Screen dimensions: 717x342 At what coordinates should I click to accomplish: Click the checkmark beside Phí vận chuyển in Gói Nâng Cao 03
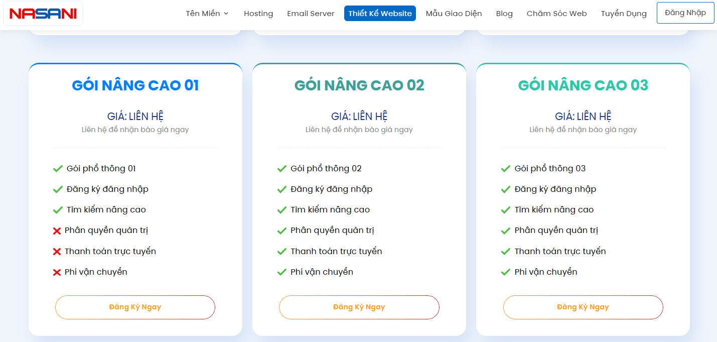505,271
